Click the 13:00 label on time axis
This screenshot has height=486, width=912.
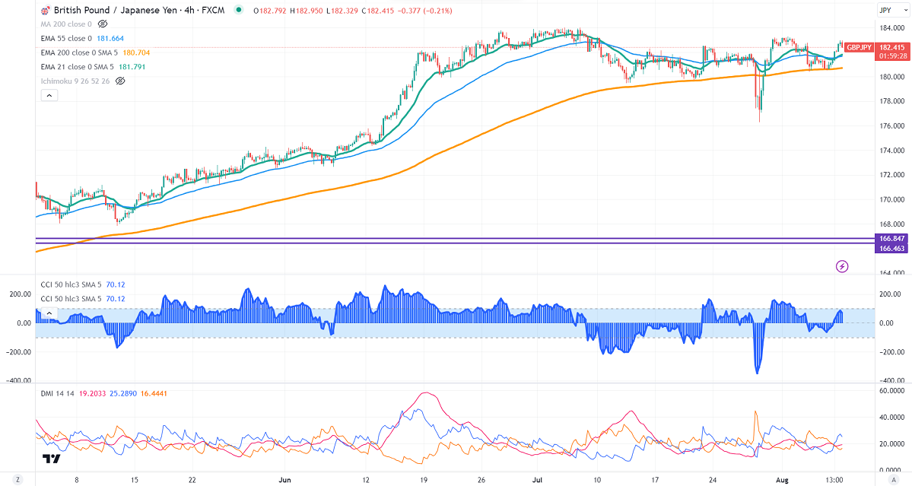click(834, 480)
